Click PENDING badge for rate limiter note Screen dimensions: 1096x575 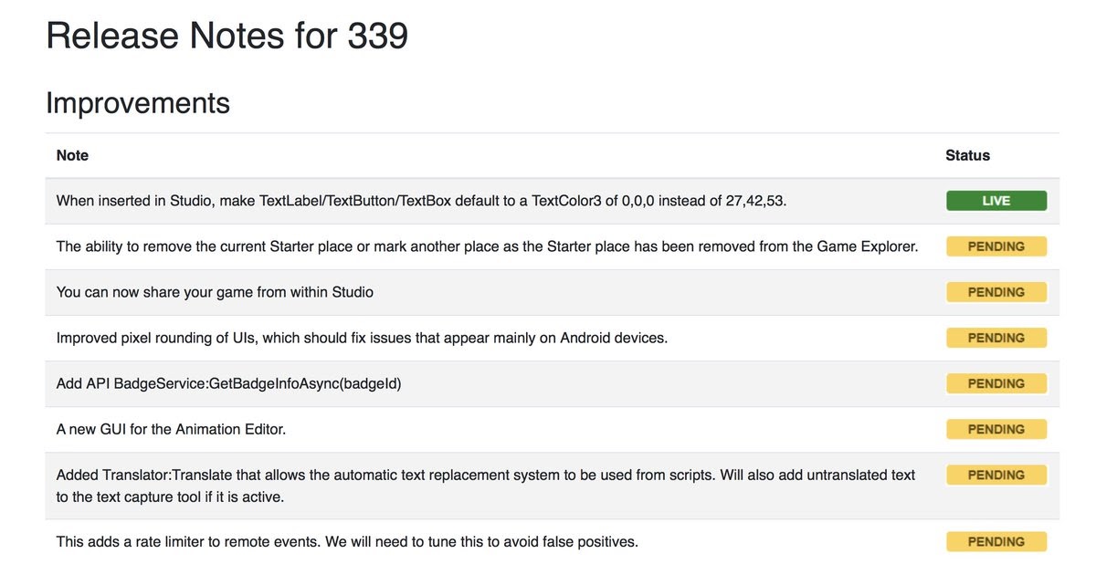pos(996,541)
